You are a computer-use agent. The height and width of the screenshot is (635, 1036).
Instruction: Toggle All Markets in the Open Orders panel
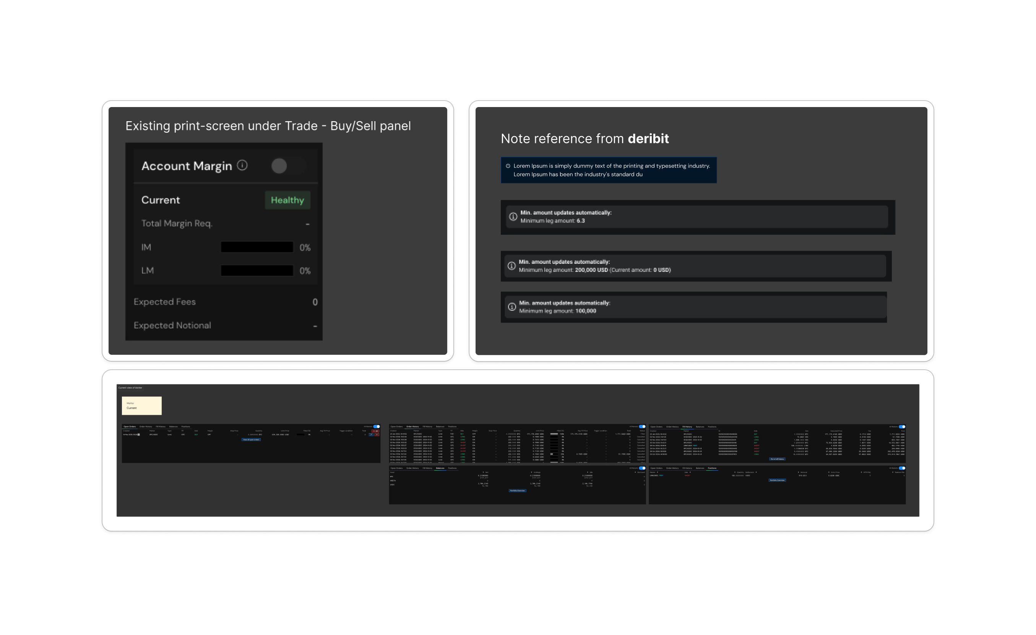pyautogui.click(x=377, y=426)
